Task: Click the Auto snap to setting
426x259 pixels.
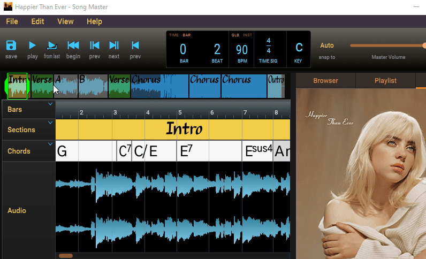Action: click(x=327, y=45)
